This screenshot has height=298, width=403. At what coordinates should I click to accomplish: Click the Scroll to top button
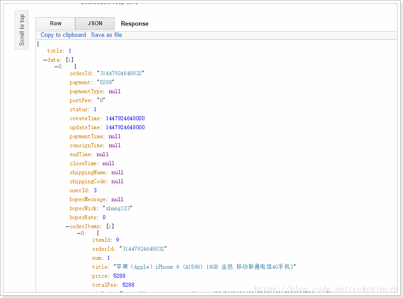click(22, 30)
